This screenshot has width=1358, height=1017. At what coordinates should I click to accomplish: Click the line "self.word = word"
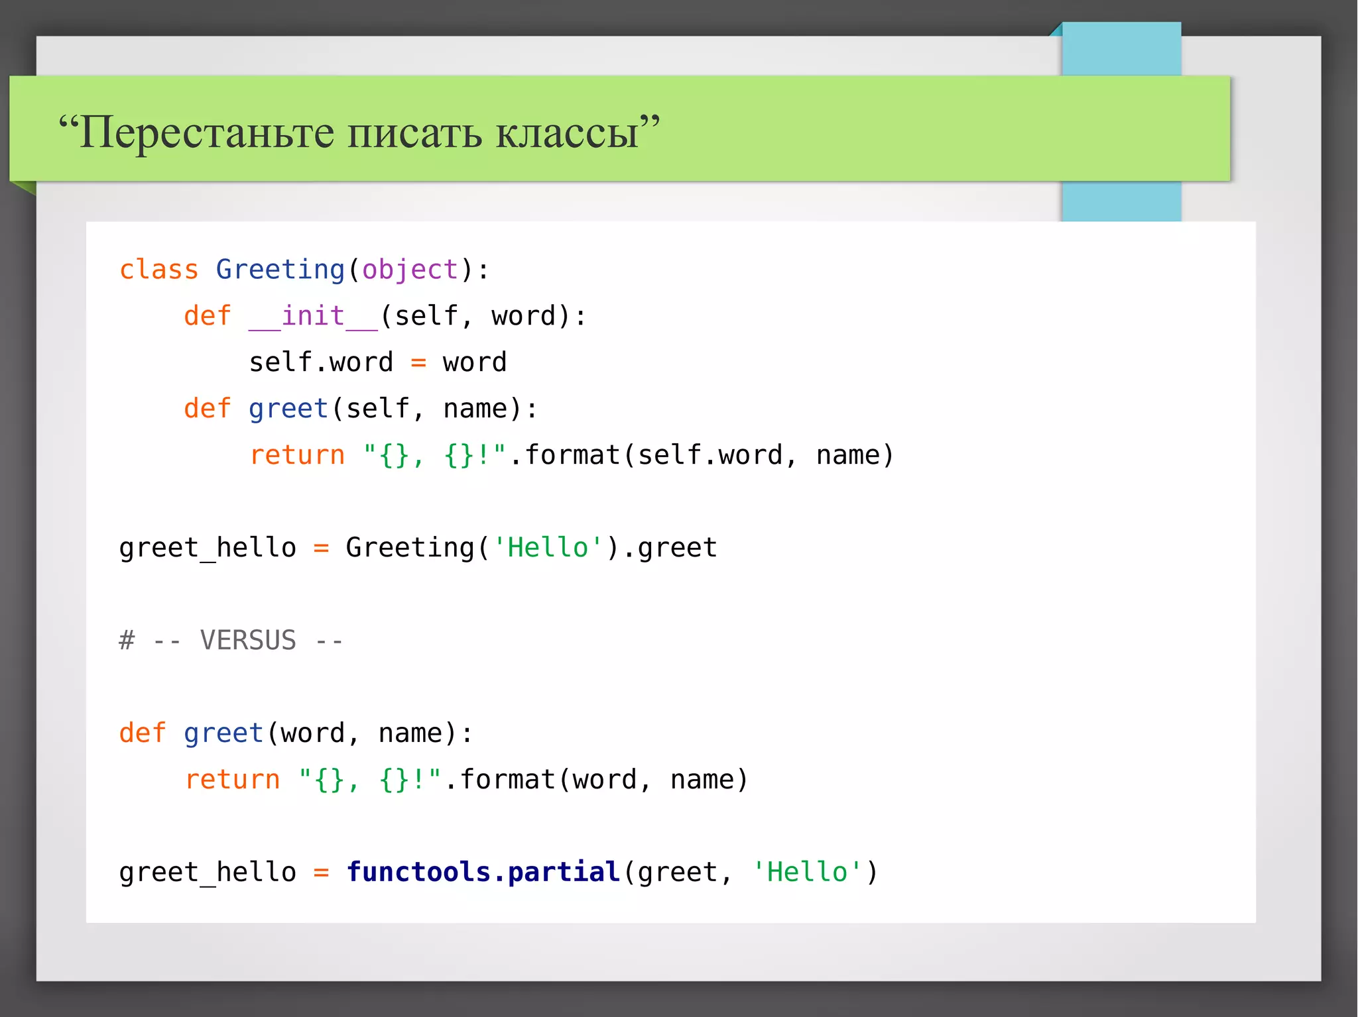(378, 362)
